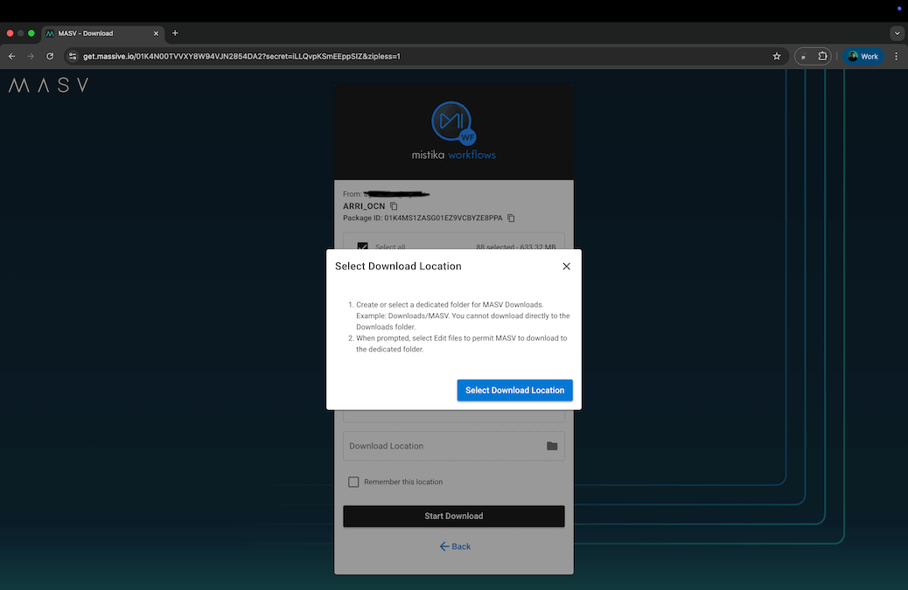908x590 pixels.
Task: Copy the Package ID to clipboard
Action: pyautogui.click(x=512, y=218)
